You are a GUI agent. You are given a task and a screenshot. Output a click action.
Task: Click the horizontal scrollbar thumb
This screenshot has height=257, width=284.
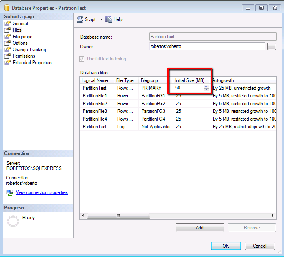coord(118,216)
